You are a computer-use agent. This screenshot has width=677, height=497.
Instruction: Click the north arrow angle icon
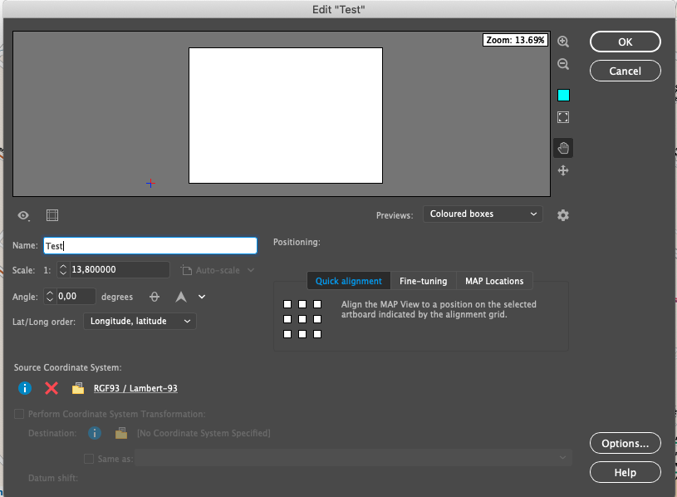pyautogui.click(x=180, y=297)
